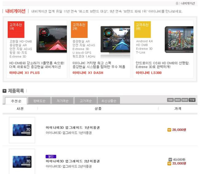The width and height of the screenshot is (200, 174).
Task: Click the 상품 column header
Action: 98,108
